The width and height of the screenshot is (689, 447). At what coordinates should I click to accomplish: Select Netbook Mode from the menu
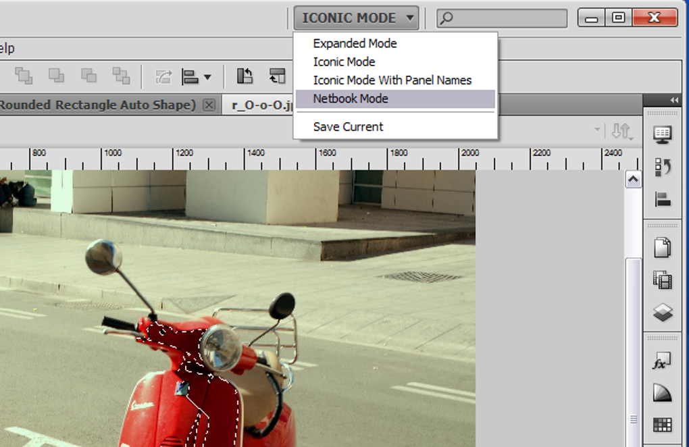point(351,99)
